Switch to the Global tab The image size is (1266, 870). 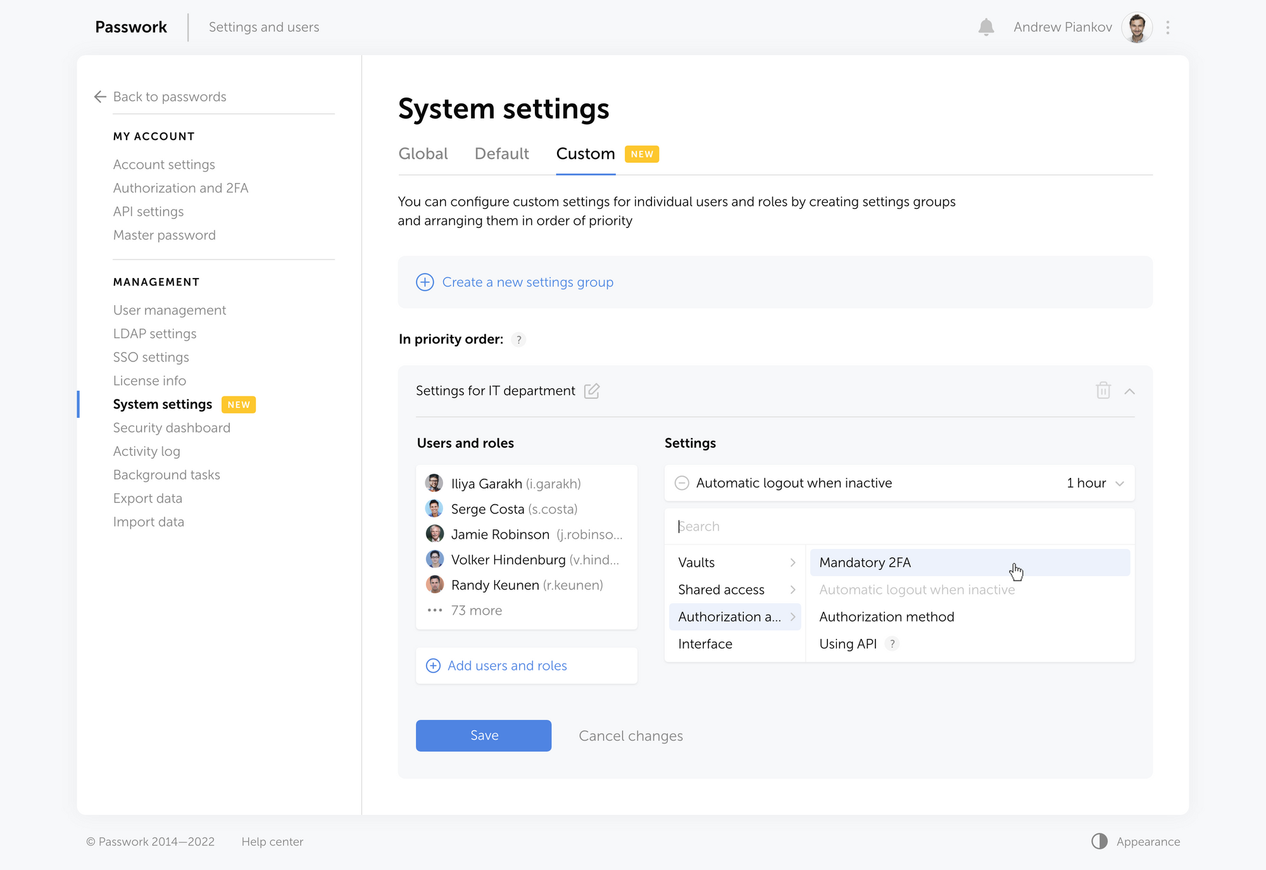(423, 153)
